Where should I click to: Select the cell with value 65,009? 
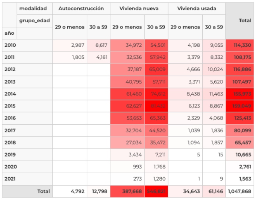[156, 69]
